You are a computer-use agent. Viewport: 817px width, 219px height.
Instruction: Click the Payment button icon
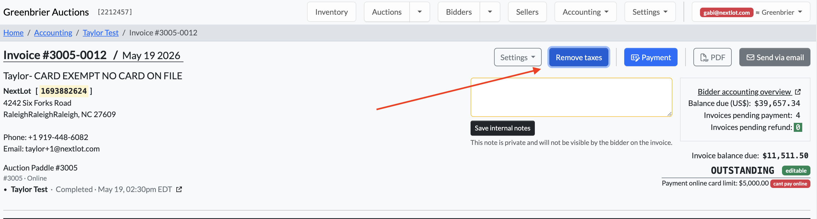[635, 57]
